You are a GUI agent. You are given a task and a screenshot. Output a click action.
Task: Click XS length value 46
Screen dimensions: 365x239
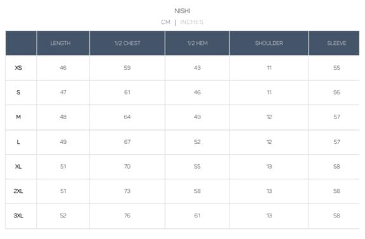[x=63, y=68]
